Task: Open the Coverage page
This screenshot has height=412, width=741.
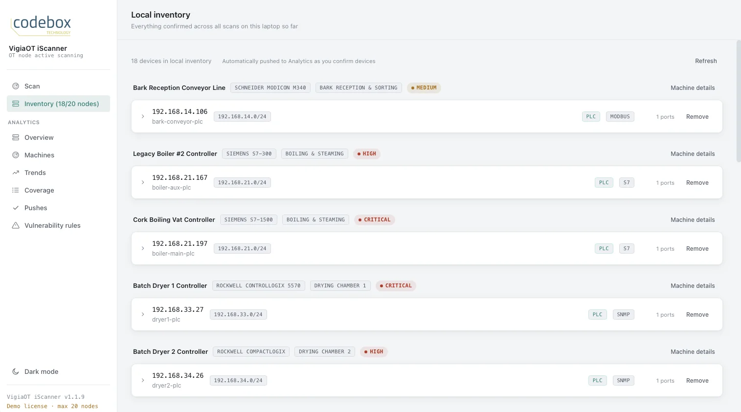Action: [58, 190]
